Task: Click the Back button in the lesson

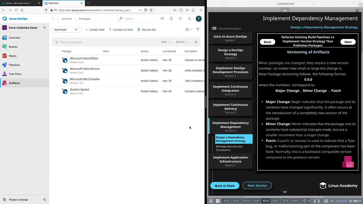Action: 267,42
